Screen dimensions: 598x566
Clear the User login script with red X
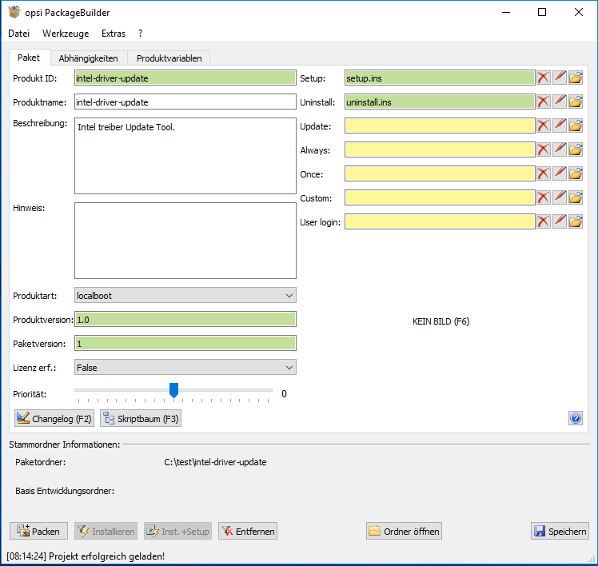click(544, 222)
